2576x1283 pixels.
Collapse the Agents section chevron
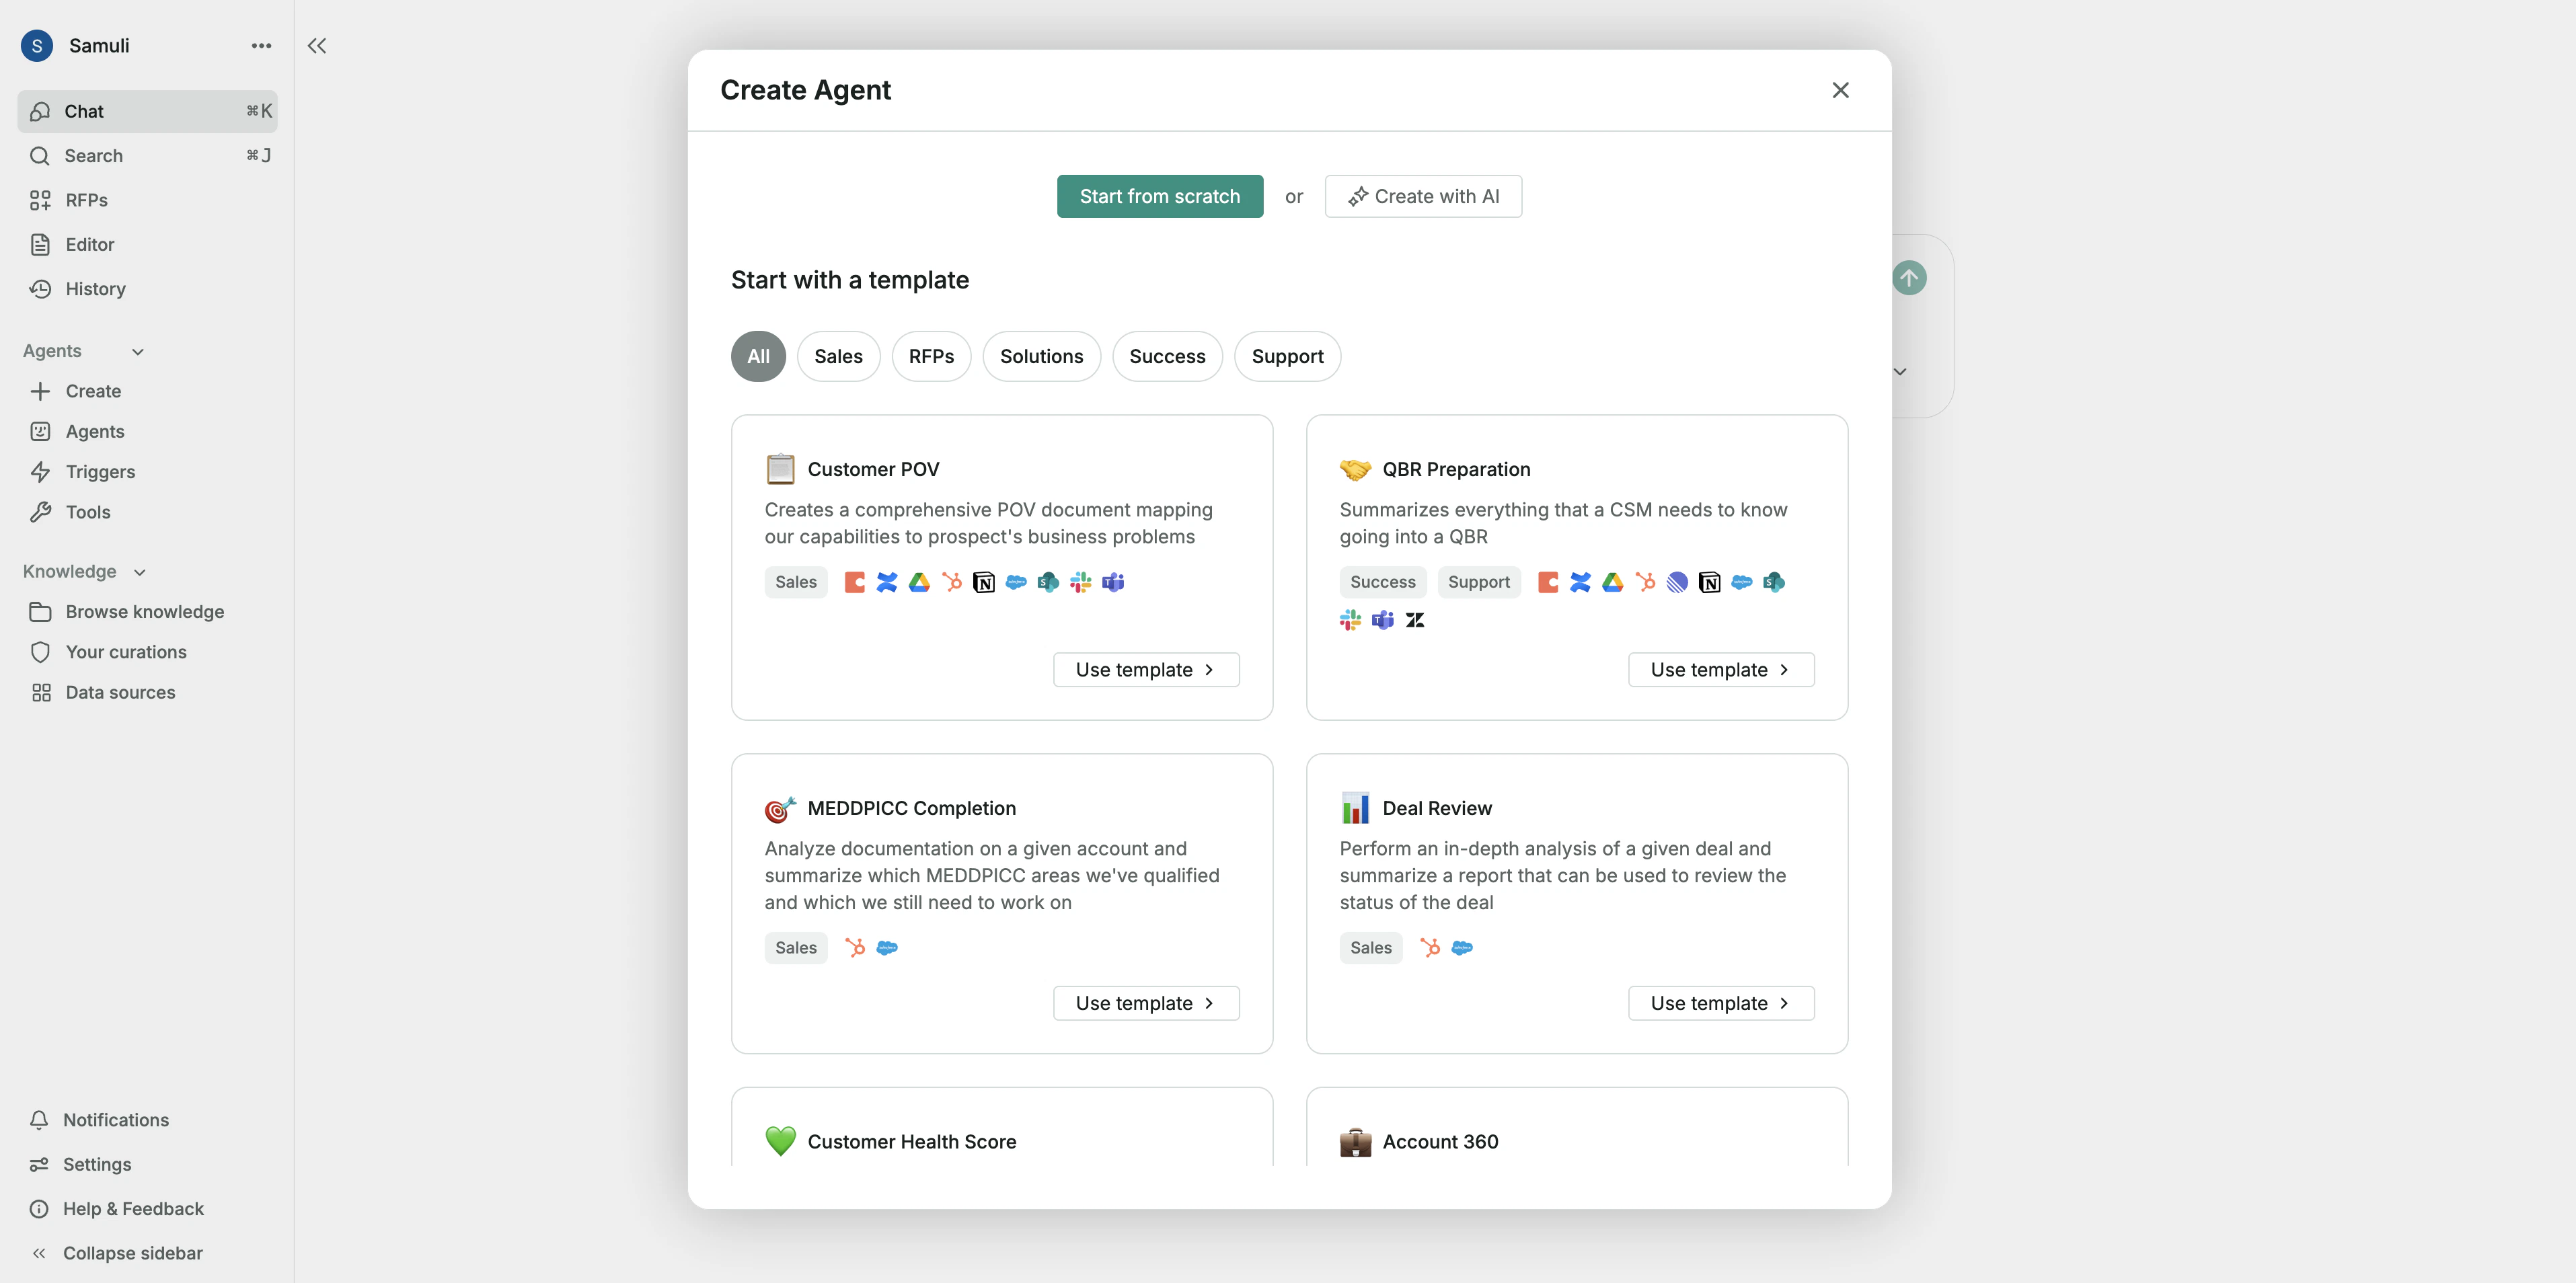click(x=138, y=352)
